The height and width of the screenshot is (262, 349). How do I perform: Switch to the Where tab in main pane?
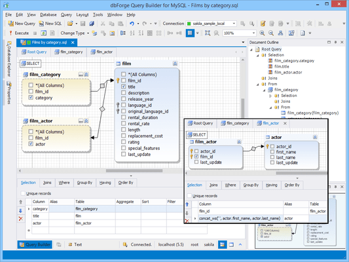pyautogui.click(x=64, y=183)
